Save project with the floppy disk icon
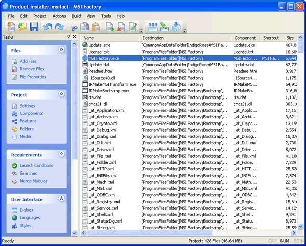 click(x=34, y=27)
